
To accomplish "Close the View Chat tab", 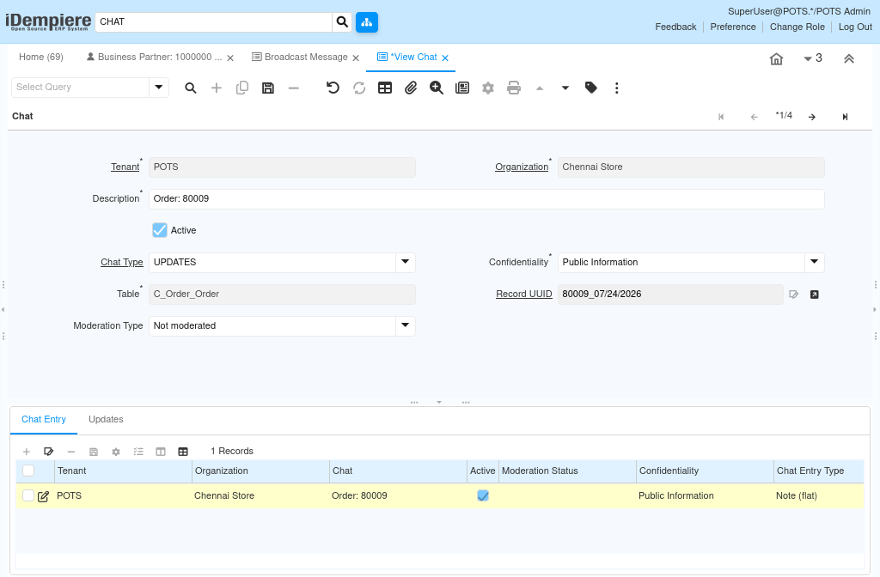I will coord(445,58).
